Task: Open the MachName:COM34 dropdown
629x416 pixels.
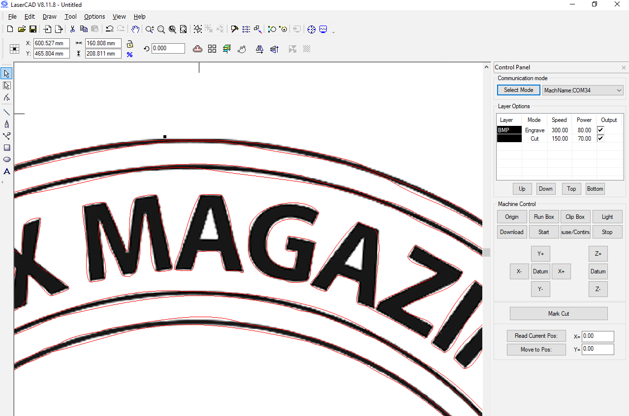Action: 583,90
